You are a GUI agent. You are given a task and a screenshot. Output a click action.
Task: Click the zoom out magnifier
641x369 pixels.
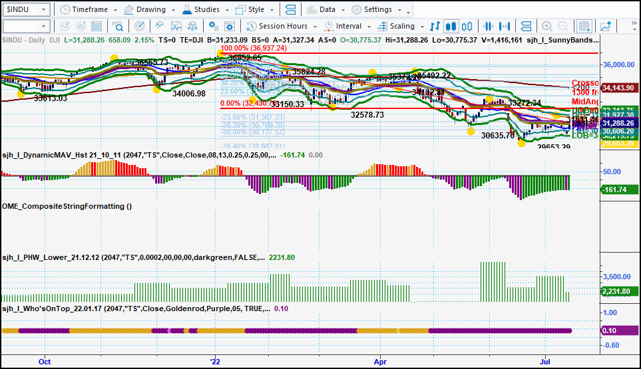point(563,26)
